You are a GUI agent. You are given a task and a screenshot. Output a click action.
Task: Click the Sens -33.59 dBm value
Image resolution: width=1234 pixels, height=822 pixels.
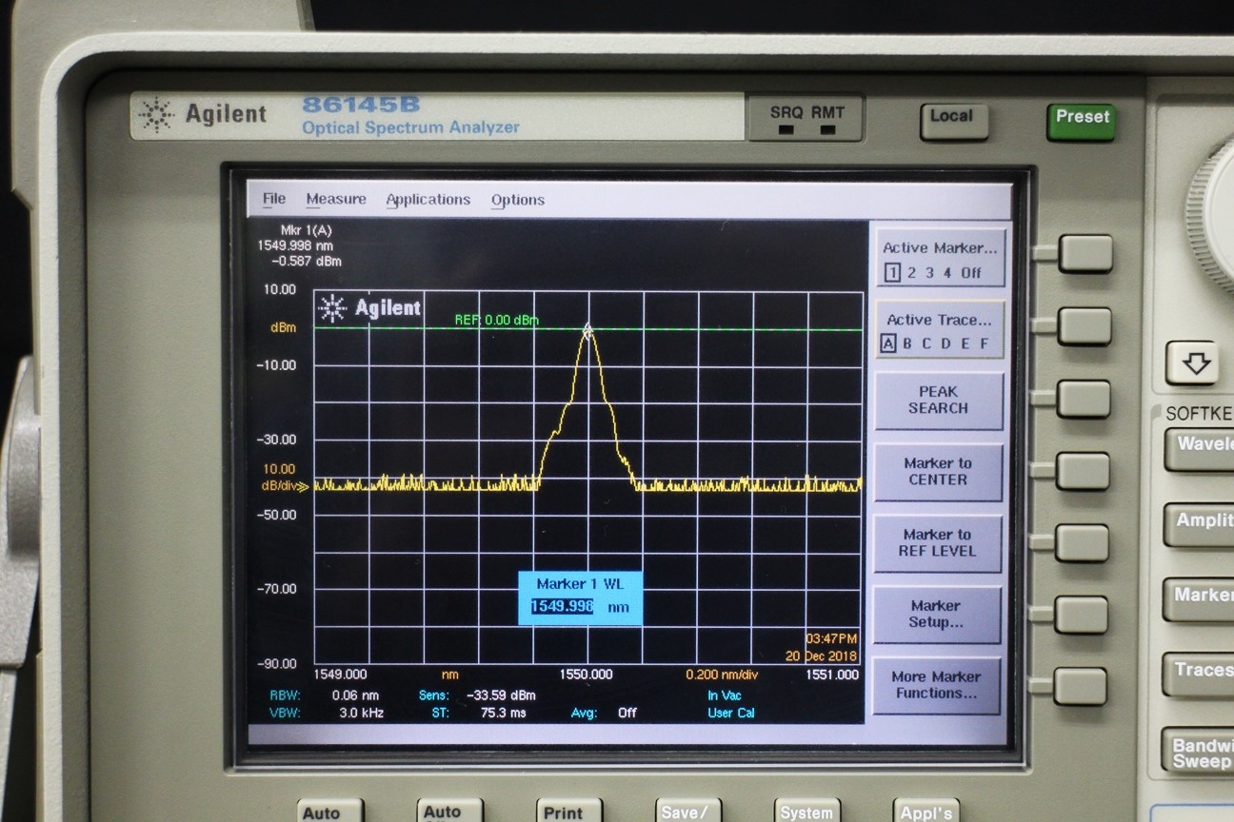coord(500,695)
